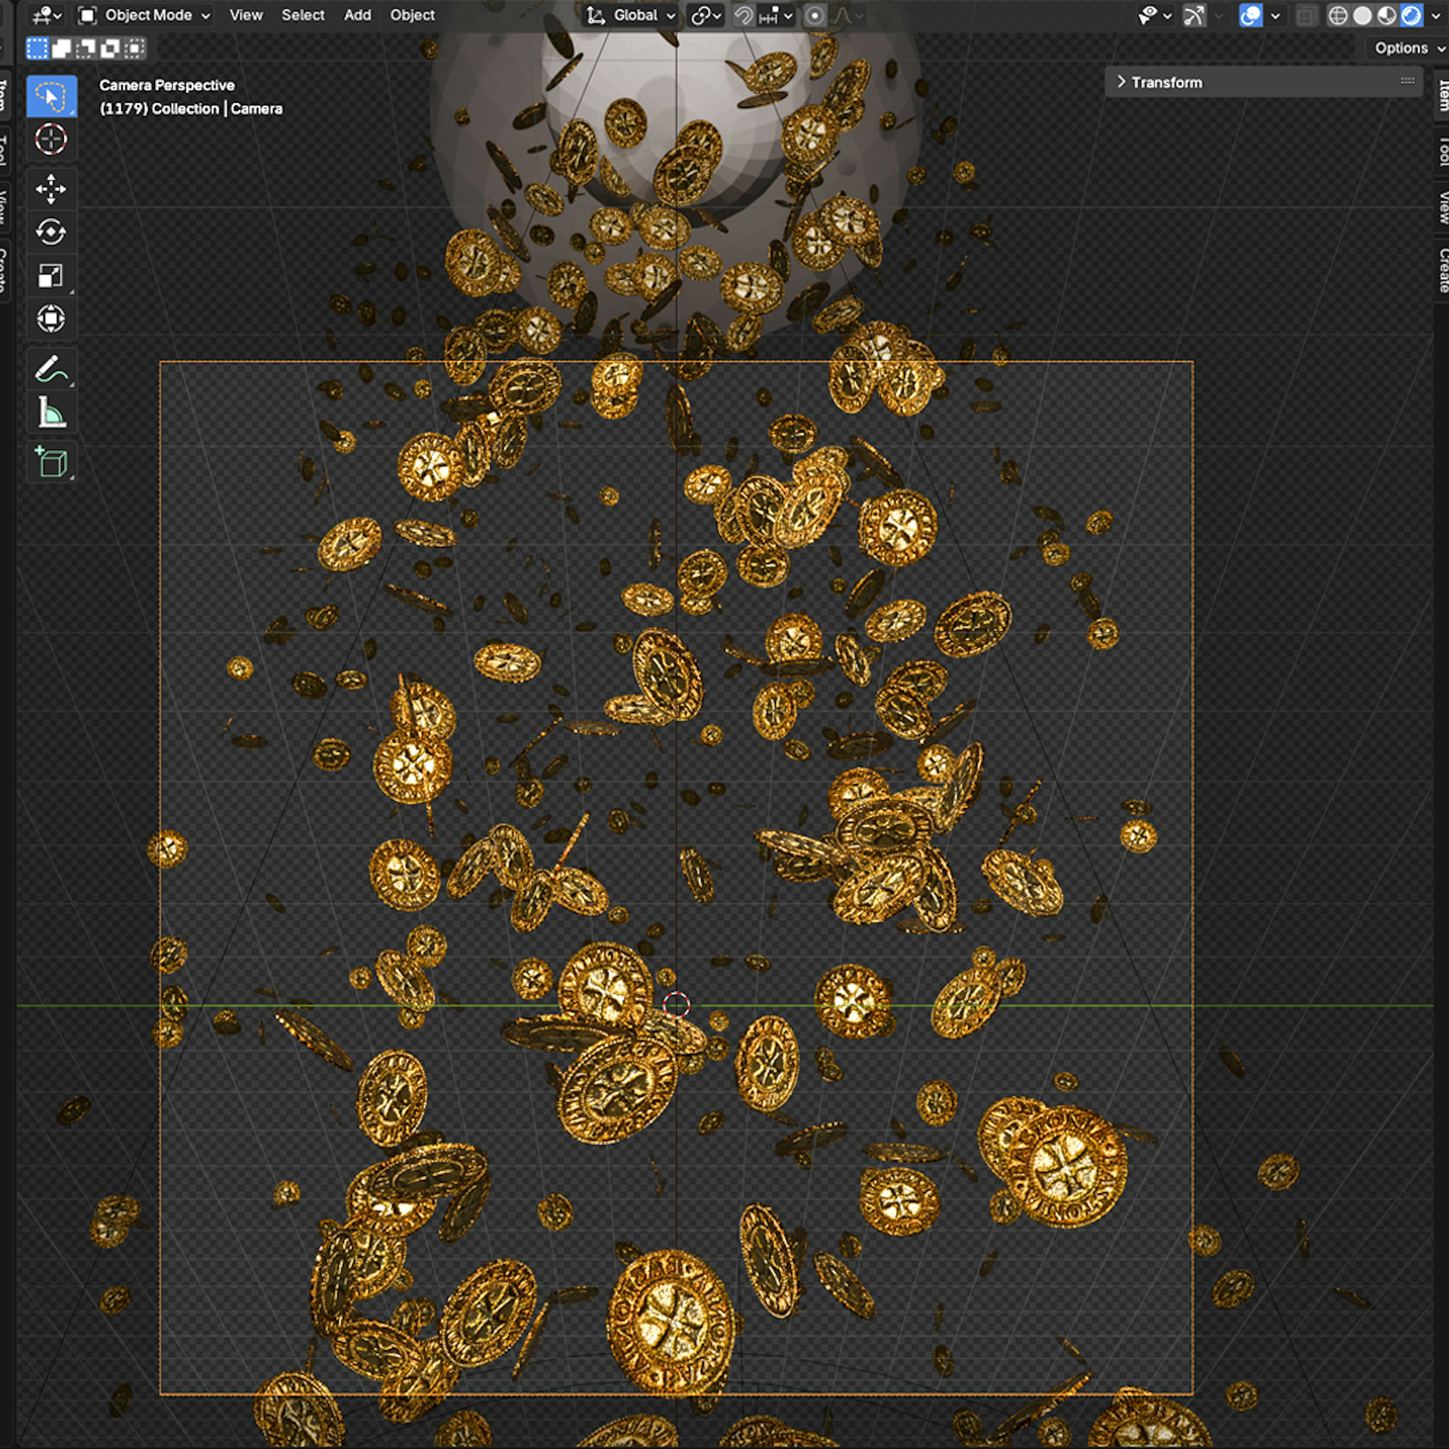The width and height of the screenshot is (1449, 1449).
Task: Open the Add menu
Action: point(357,15)
